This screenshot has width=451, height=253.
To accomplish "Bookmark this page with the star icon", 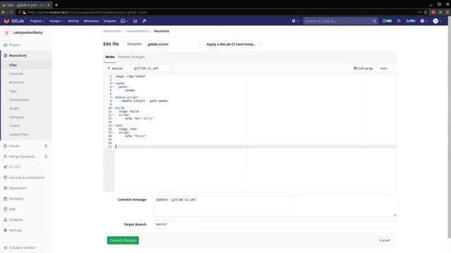I will [426, 13].
